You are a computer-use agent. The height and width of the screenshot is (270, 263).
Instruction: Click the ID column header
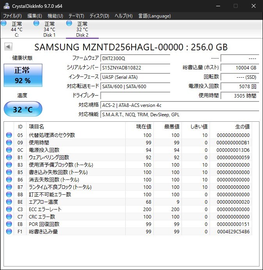[x=20, y=127]
